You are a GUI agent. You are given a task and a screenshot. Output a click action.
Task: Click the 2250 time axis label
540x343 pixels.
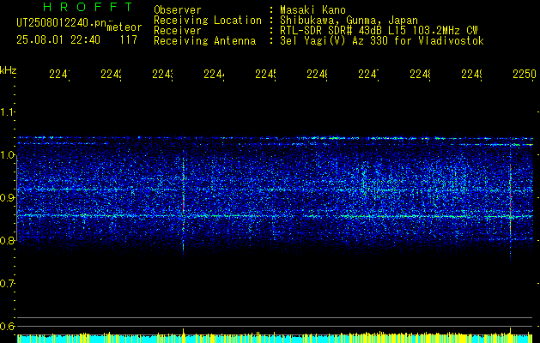[x=525, y=74]
